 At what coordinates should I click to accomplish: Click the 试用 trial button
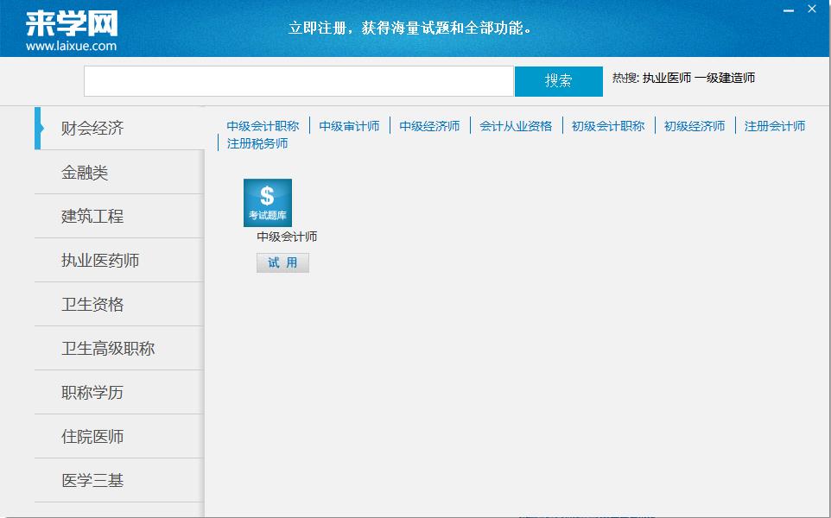click(x=282, y=262)
